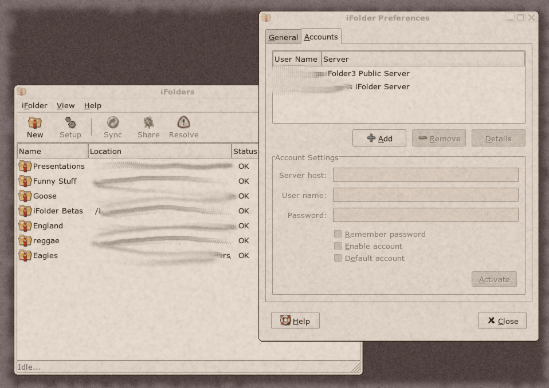The width and height of the screenshot is (549, 388).
Task: Click the Setup gears toolbar icon
Action: coord(70,122)
